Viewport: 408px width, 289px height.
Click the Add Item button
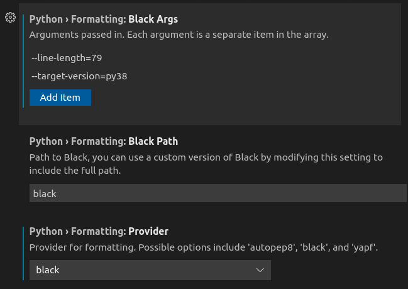tap(60, 98)
